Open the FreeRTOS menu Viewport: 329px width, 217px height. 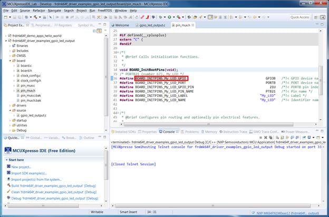tap(105, 10)
